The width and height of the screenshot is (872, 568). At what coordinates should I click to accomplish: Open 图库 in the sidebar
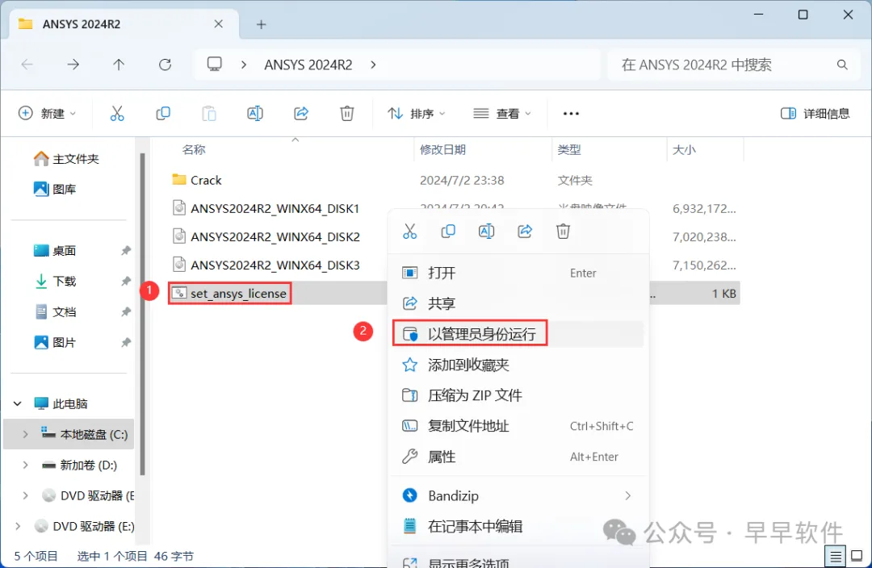[x=55, y=190]
